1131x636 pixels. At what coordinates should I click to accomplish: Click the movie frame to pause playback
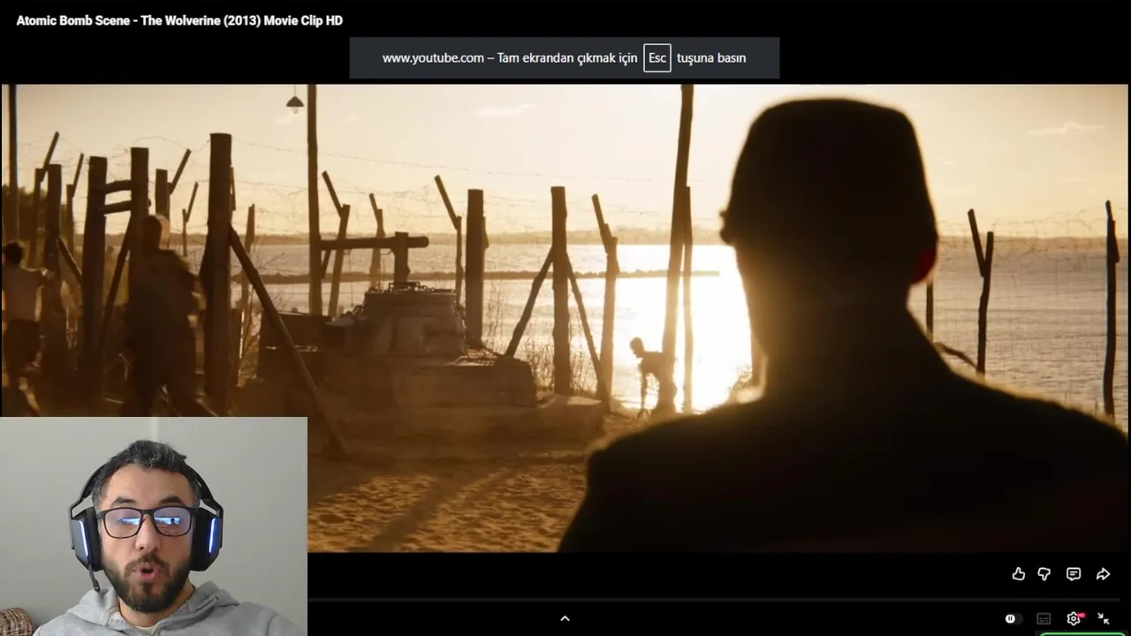pyautogui.click(x=565, y=318)
